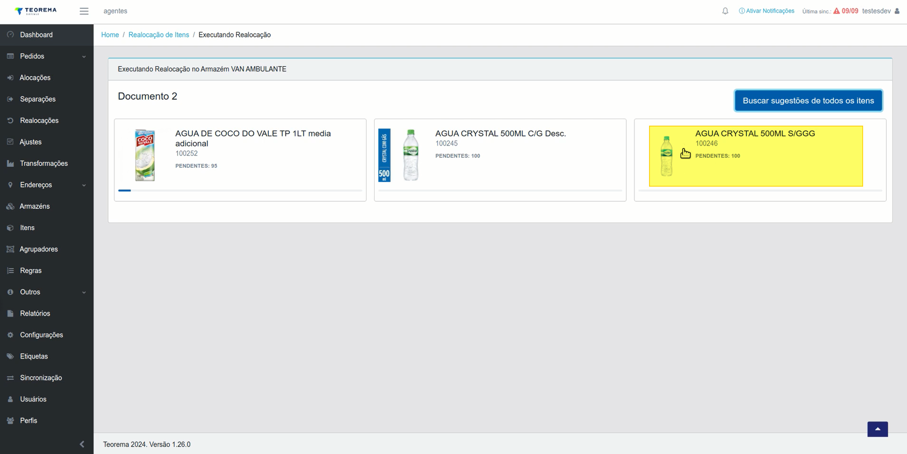Select AGUA CRYSTAL 500ML S/GGG title
907x454 pixels.
pos(755,134)
